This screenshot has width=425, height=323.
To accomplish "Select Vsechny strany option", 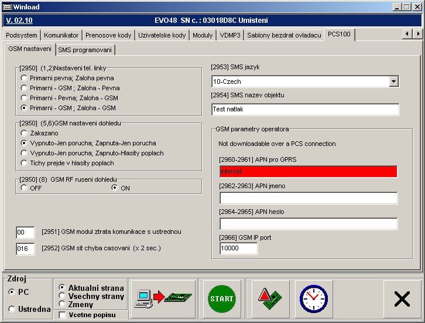I will click(63, 296).
